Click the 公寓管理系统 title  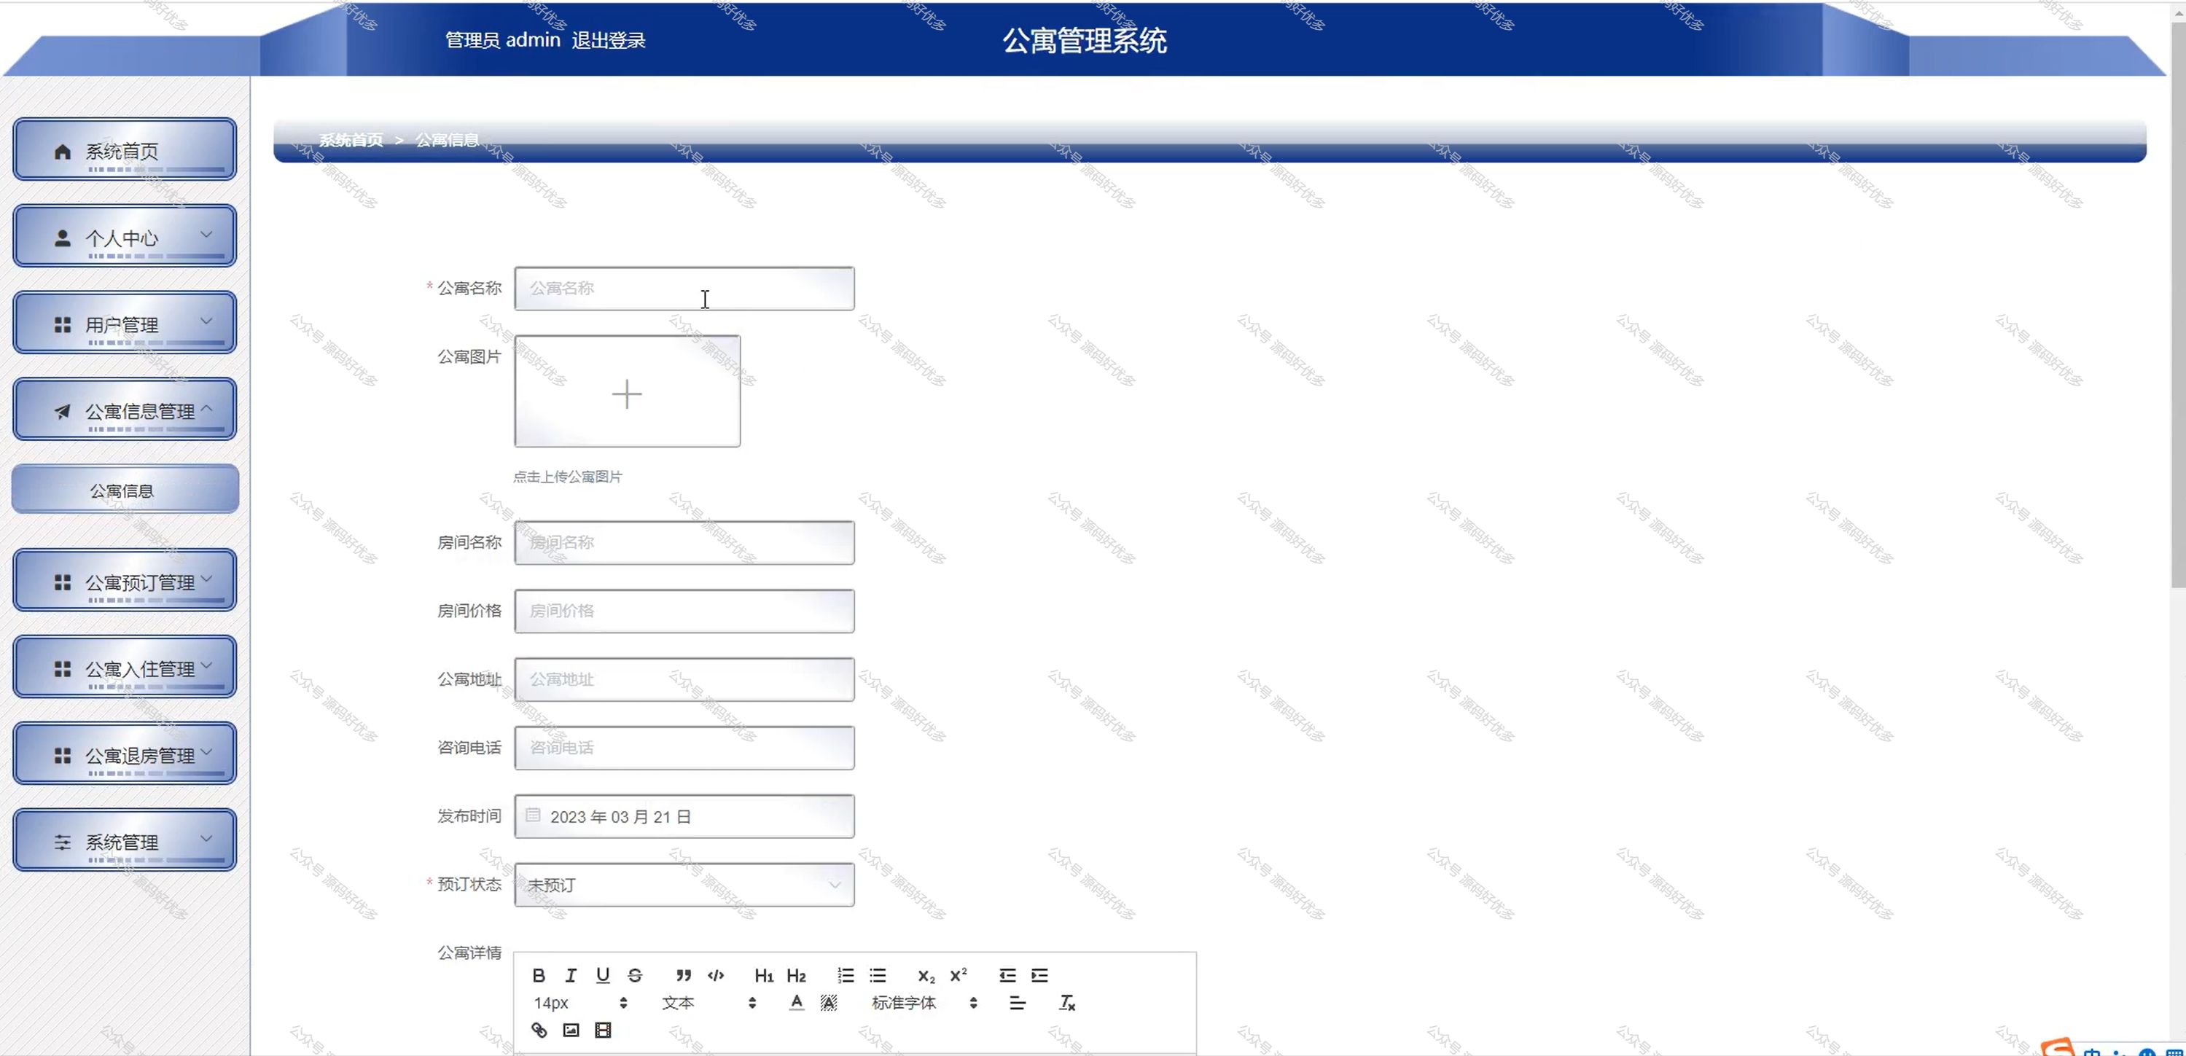[x=1085, y=40]
